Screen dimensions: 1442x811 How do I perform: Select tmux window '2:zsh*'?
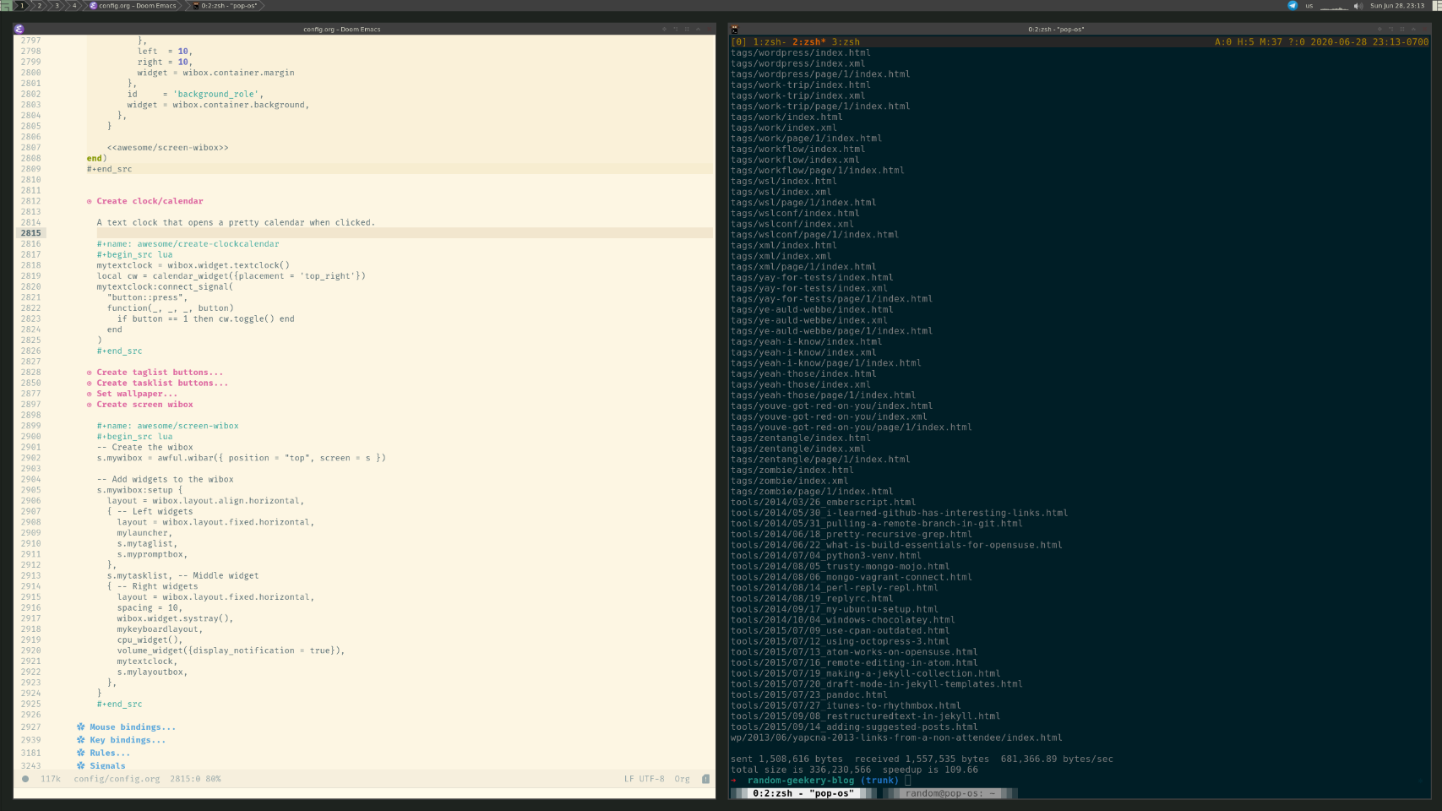point(808,41)
